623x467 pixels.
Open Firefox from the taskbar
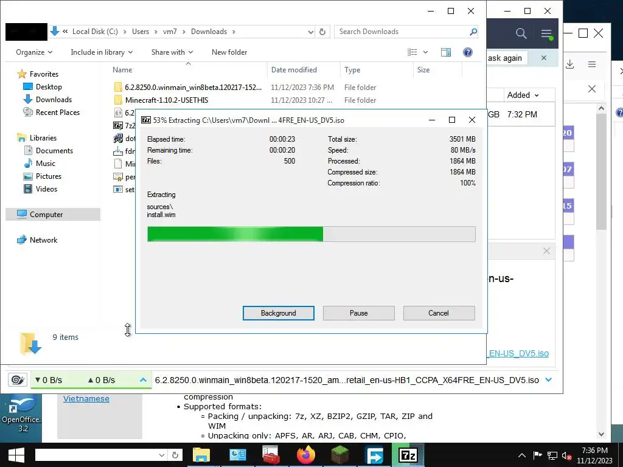pos(305,455)
